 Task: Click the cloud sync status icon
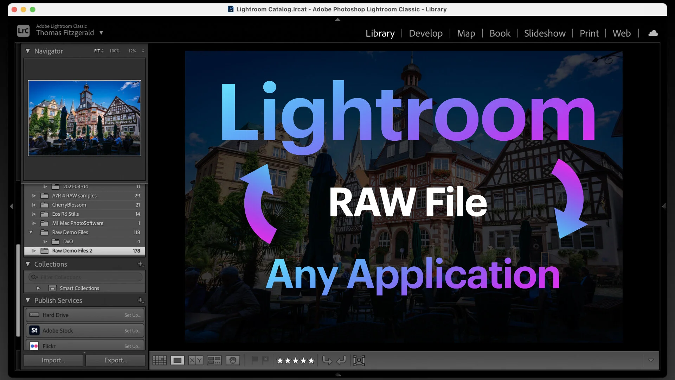(x=653, y=33)
